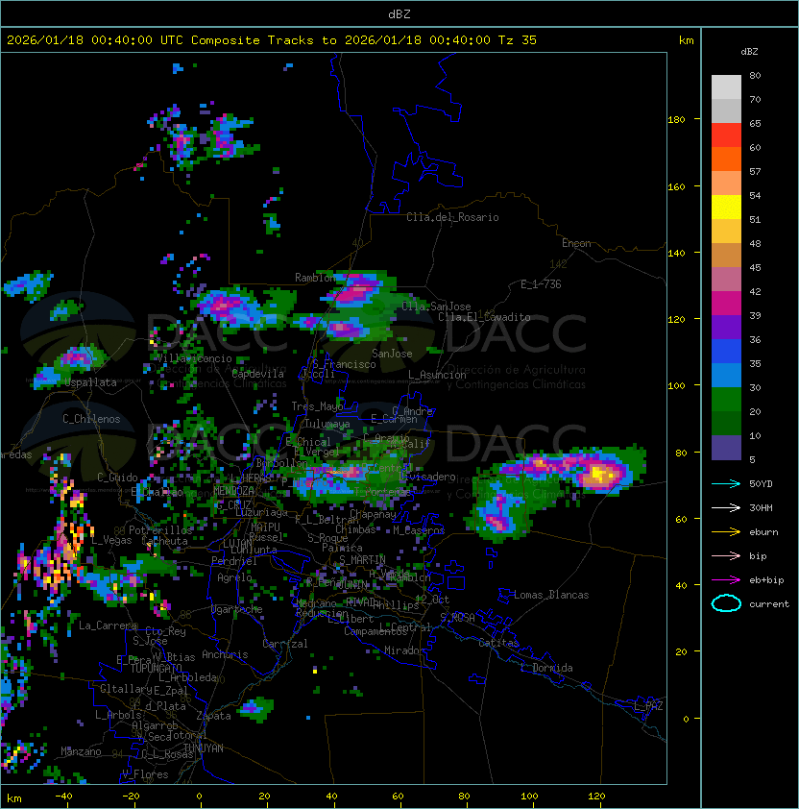Click the 'Uspallata' map label
The image size is (799, 809).
point(90,382)
